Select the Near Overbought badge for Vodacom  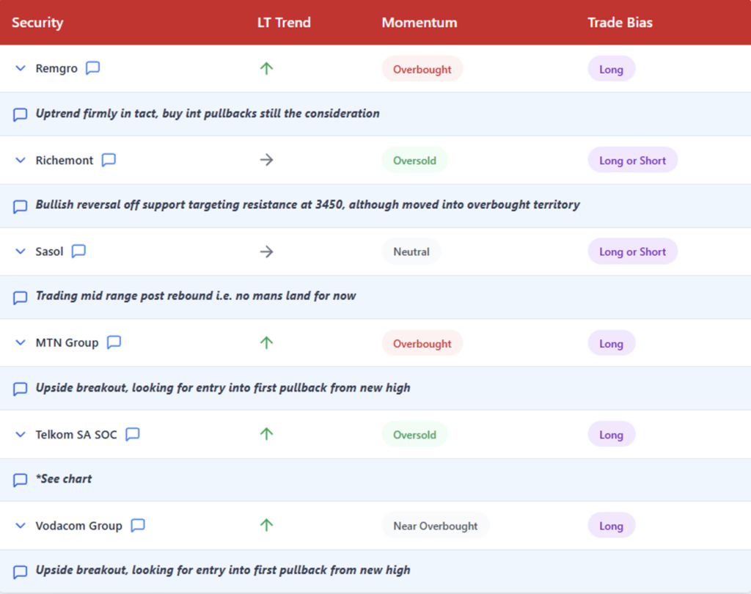coord(435,526)
